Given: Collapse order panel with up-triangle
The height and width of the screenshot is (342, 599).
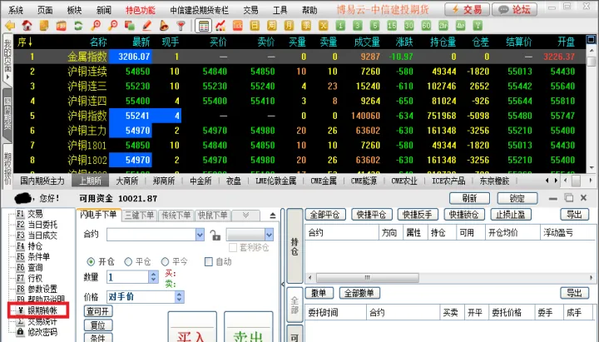Looking at the screenshot, I should [272, 216].
